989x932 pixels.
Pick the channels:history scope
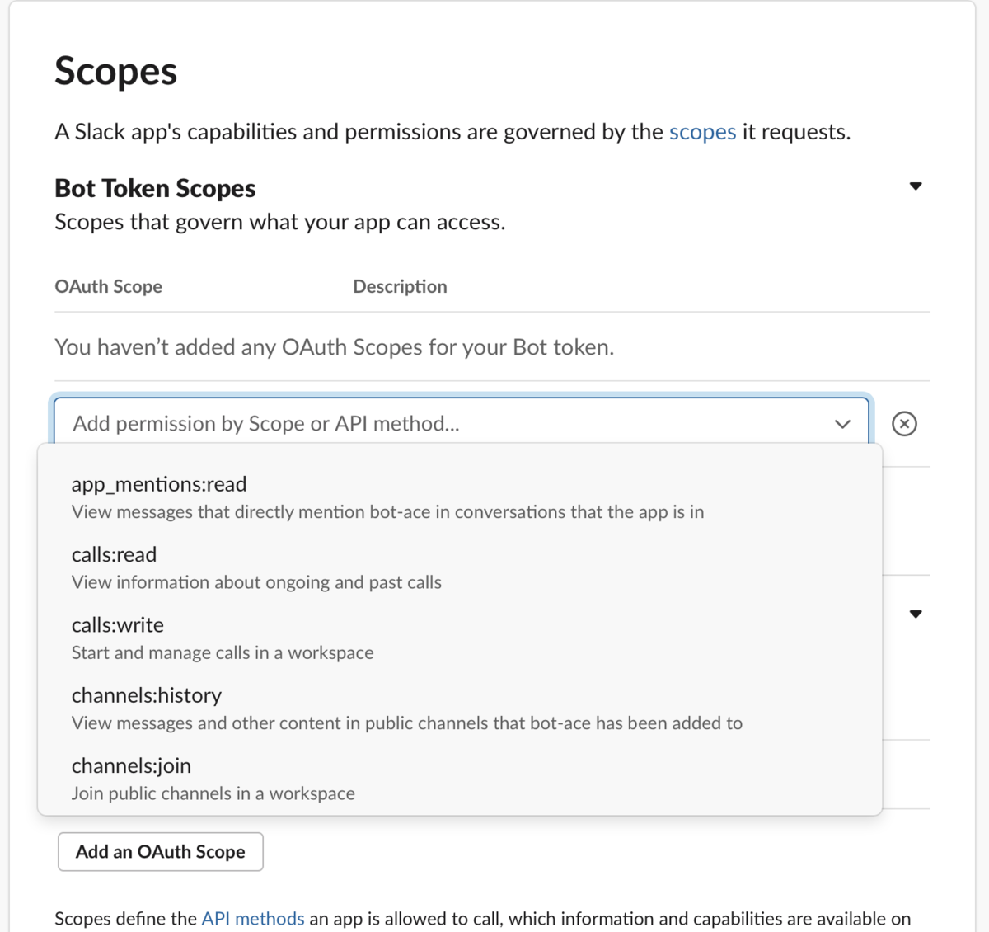pos(460,708)
